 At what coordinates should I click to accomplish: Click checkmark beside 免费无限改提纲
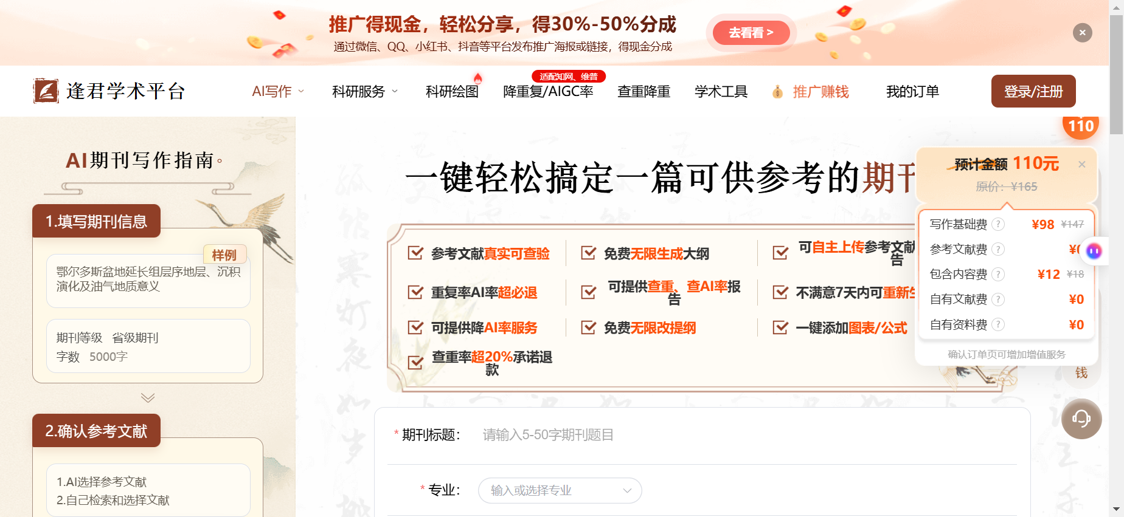[588, 327]
